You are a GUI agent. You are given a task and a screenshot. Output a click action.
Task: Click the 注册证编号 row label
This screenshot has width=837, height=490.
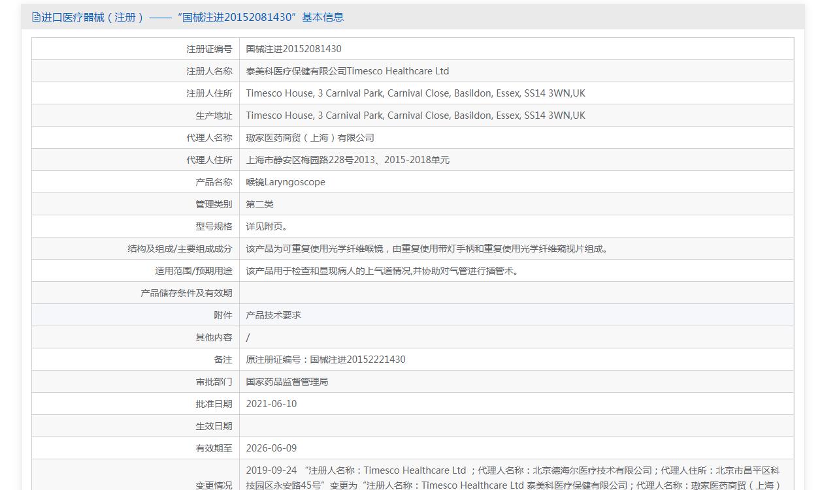pyautogui.click(x=209, y=49)
